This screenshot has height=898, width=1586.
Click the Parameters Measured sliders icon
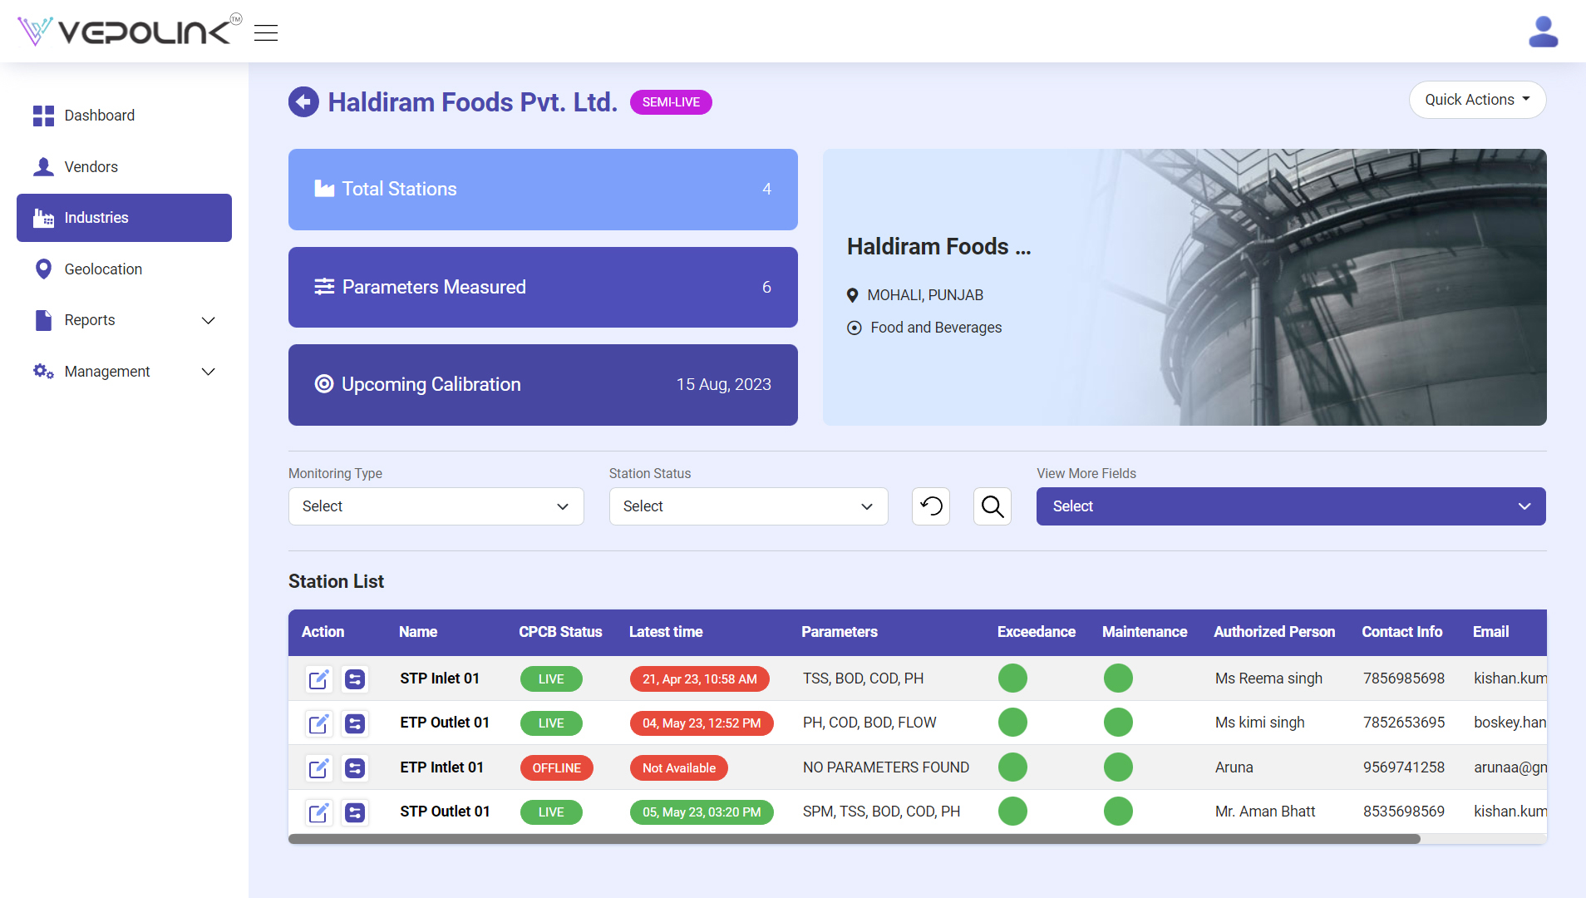tap(324, 287)
